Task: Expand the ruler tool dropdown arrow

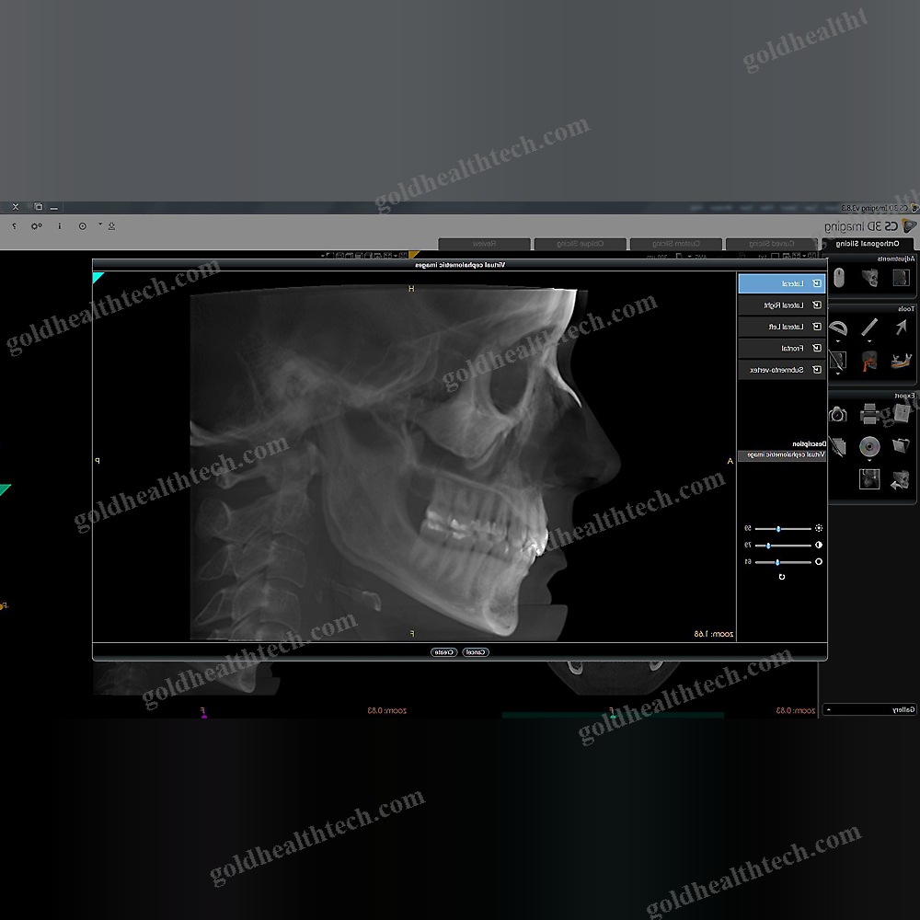Action: tap(869, 341)
